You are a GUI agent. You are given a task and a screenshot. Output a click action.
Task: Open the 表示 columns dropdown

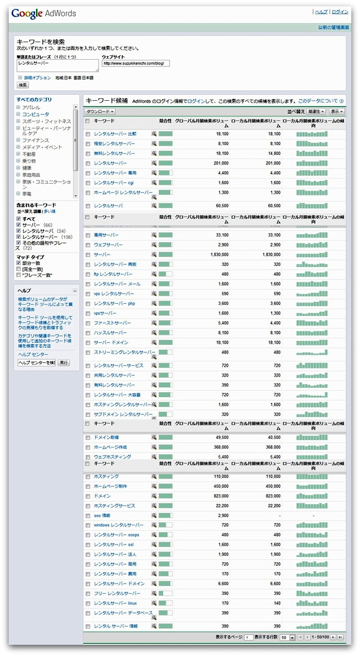pyautogui.click(x=336, y=111)
